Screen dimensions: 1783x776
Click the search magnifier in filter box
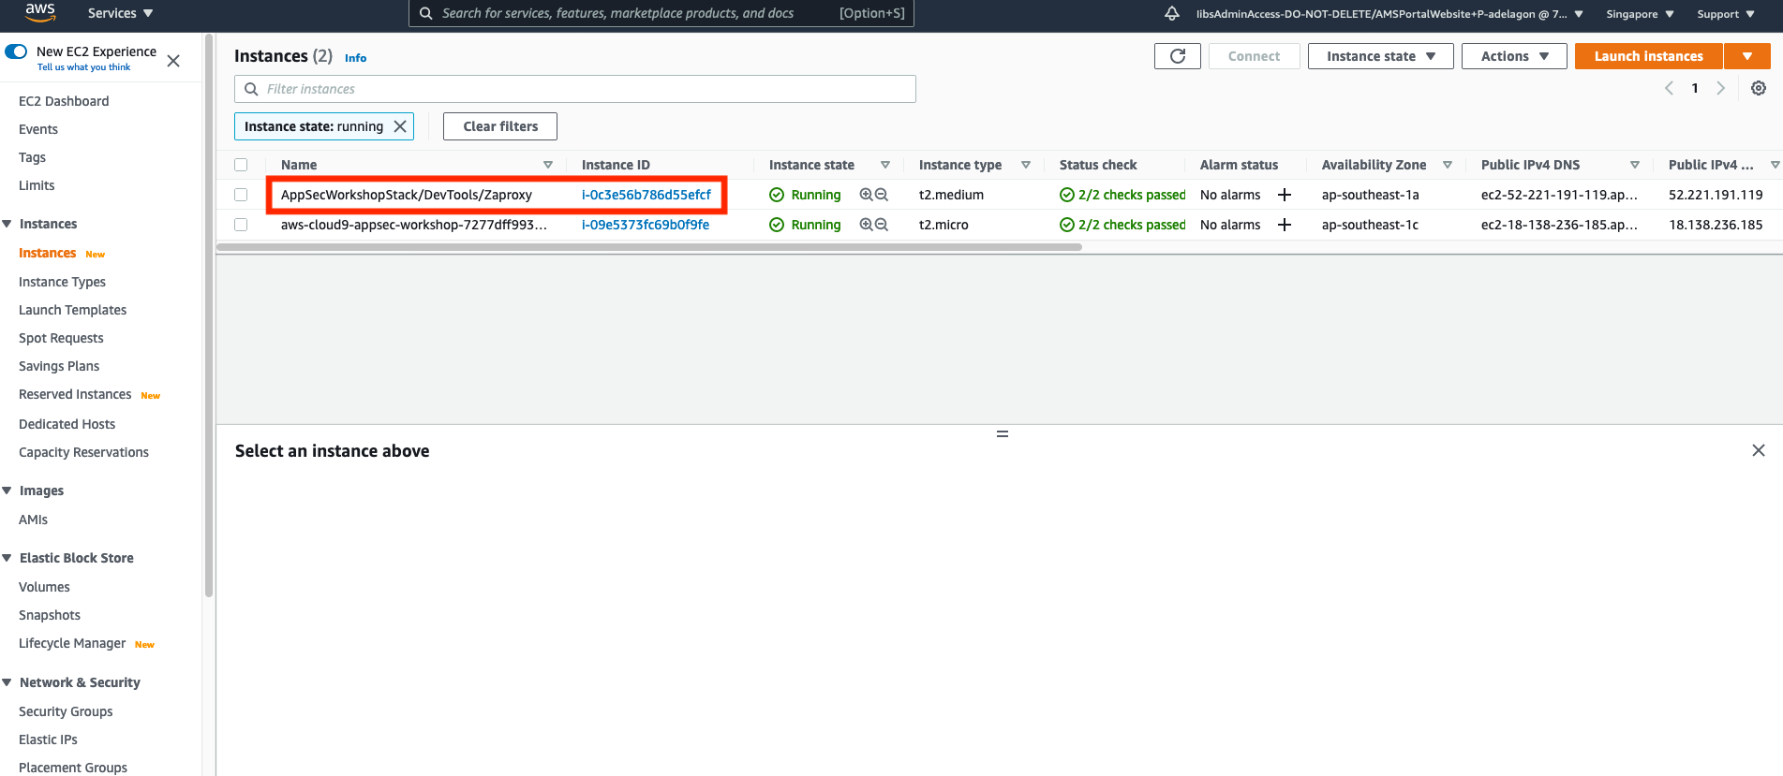[x=251, y=89]
